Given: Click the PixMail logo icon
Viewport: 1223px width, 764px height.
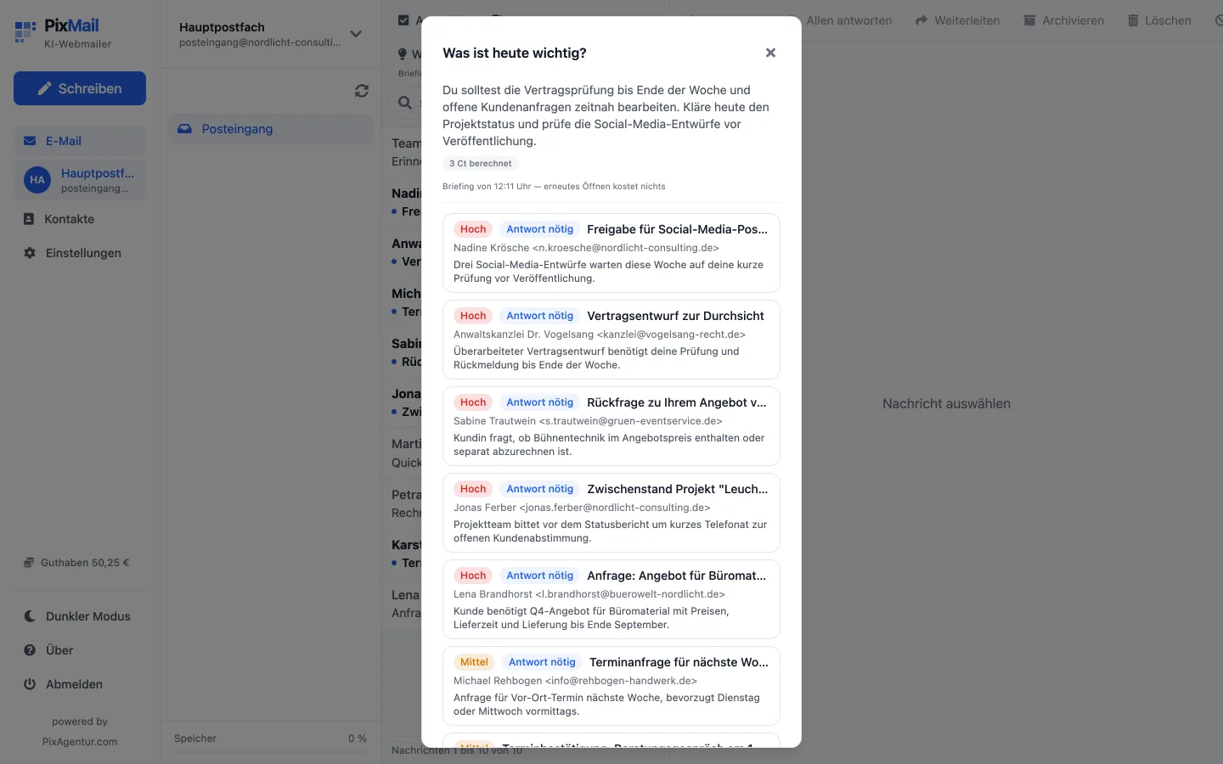Looking at the screenshot, I should 25,33.
